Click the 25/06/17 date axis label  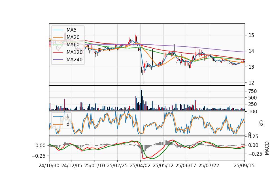(x=186, y=166)
